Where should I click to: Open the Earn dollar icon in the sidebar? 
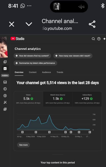5,96
